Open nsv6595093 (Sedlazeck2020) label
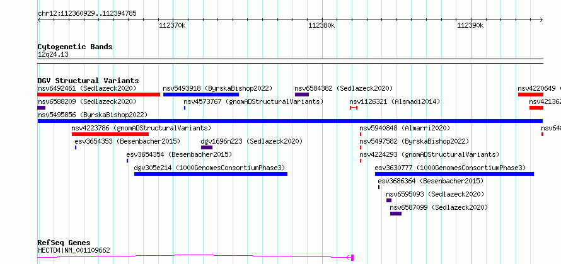This screenshot has height=264, width=561. [x=435, y=194]
